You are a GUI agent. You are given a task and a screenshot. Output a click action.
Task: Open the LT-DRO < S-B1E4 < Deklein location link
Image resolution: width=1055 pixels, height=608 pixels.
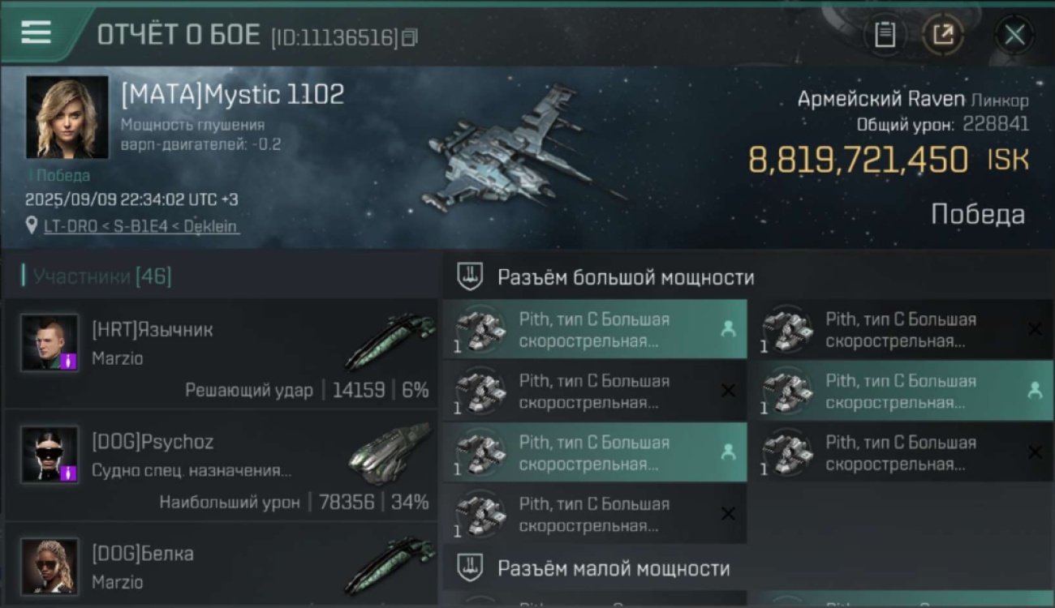[141, 226]
